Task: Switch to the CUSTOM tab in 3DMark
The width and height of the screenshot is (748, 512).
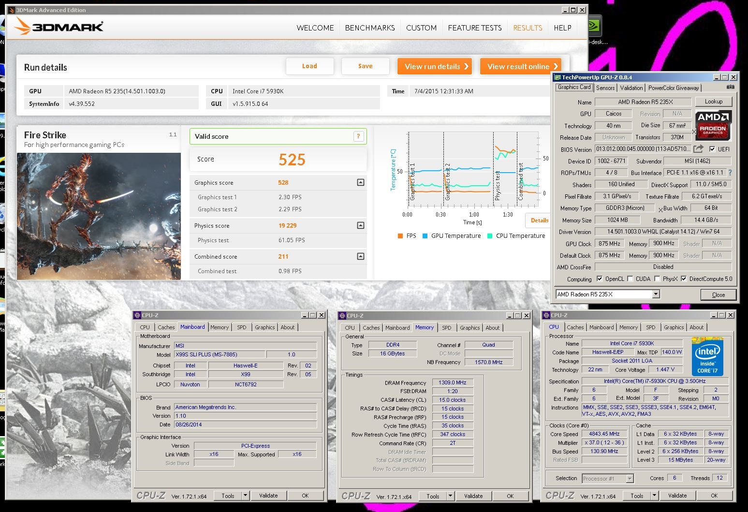Action: pyautogui.click(x=421, y=28)
